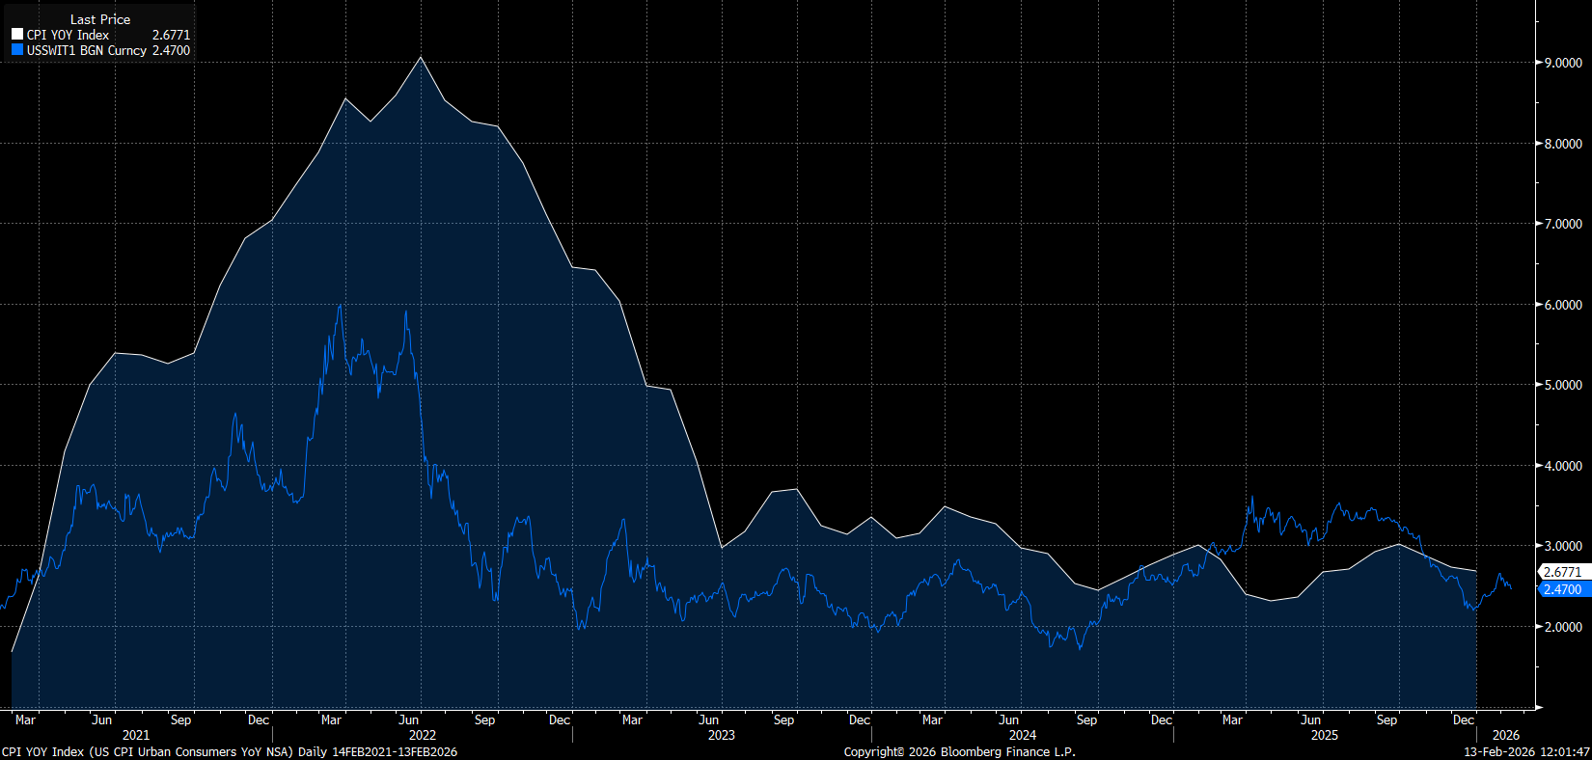Click the blue USSWIT1 BGN Curncy legend swatch

click(16, 50)
